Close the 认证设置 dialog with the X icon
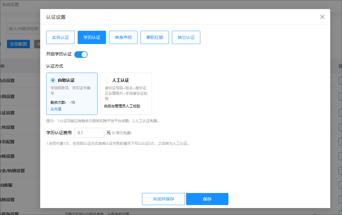The image size is (342, 215). coord(322,17)
